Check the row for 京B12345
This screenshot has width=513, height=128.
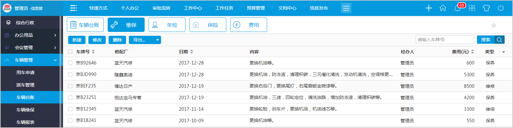click(70, 109)
